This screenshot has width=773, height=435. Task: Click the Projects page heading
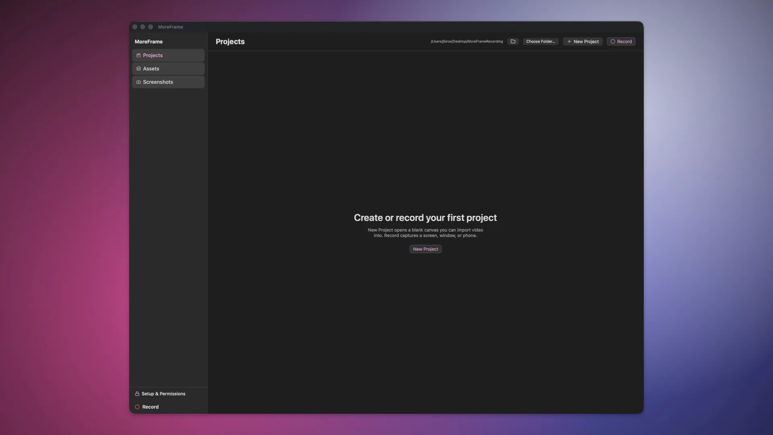point(230,41)
